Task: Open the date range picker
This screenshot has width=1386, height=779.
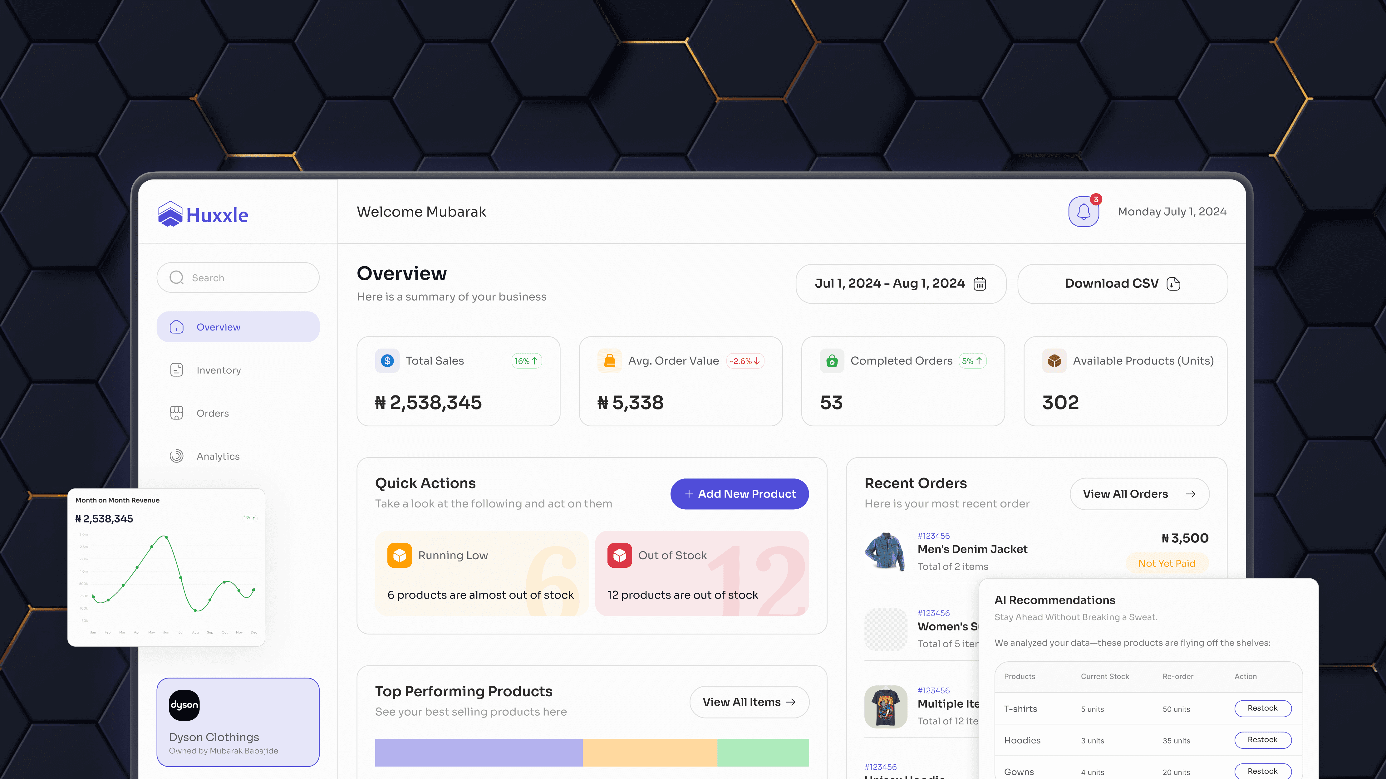Action: pos(901,283)
